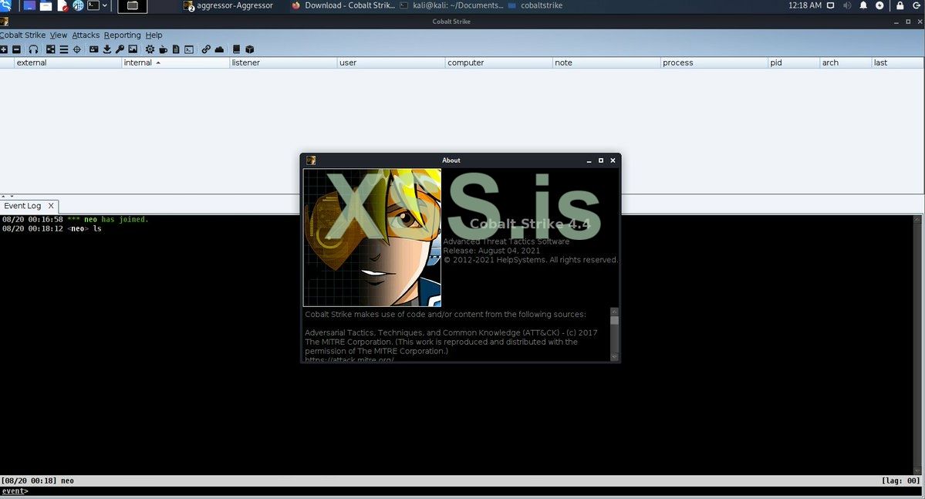Open the credentials card icon in the toolbar
Screen dimensions: 925x499
94,49
